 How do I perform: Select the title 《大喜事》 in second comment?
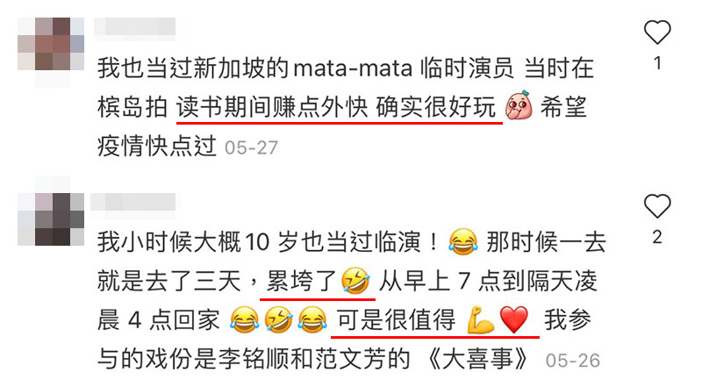(478, 360)
